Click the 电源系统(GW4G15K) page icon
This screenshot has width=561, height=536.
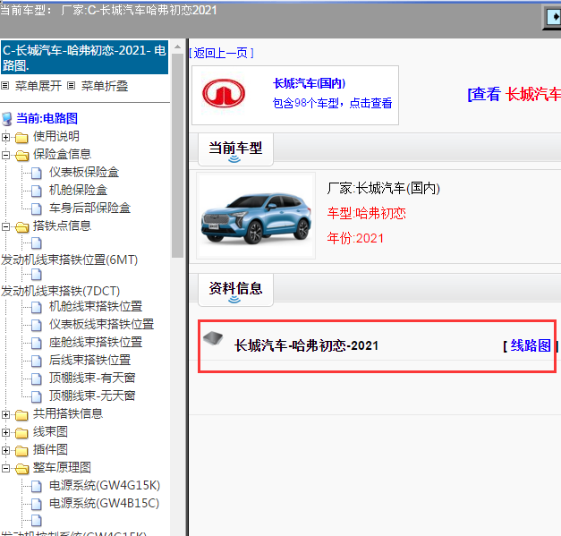(36, 487)
